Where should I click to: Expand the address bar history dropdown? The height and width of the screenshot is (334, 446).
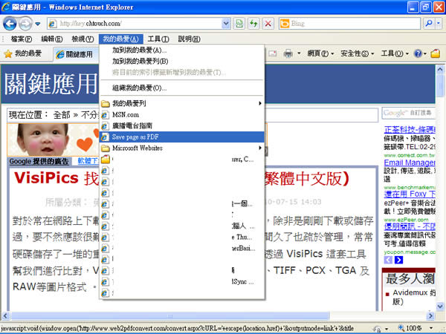[226, 24]
